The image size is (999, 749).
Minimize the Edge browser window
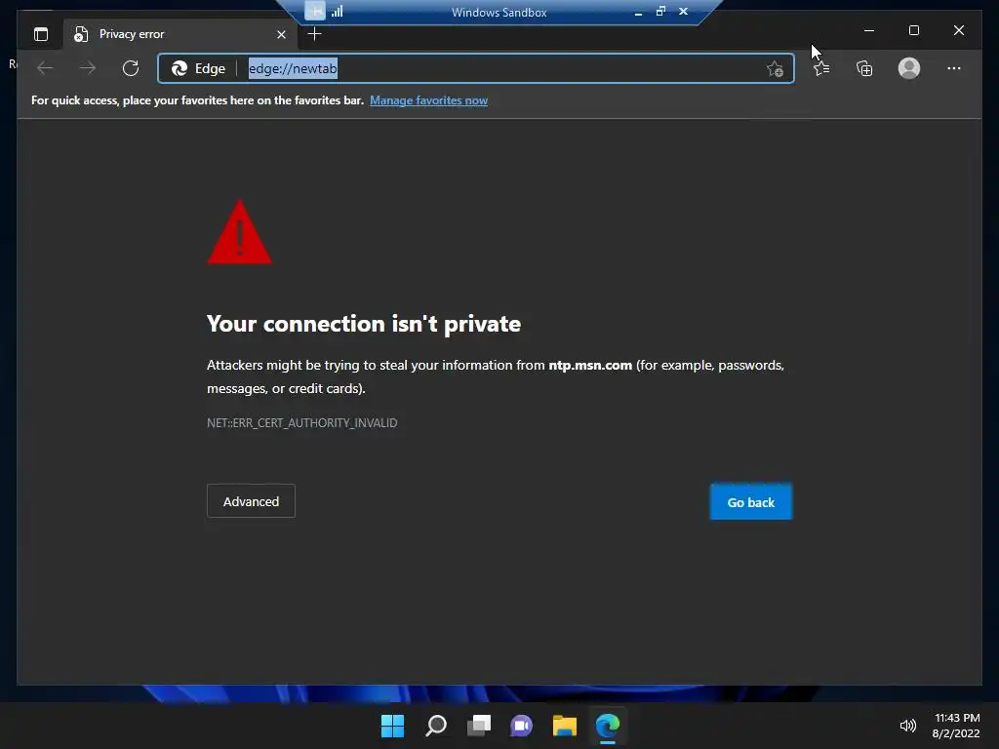[869, 30]
